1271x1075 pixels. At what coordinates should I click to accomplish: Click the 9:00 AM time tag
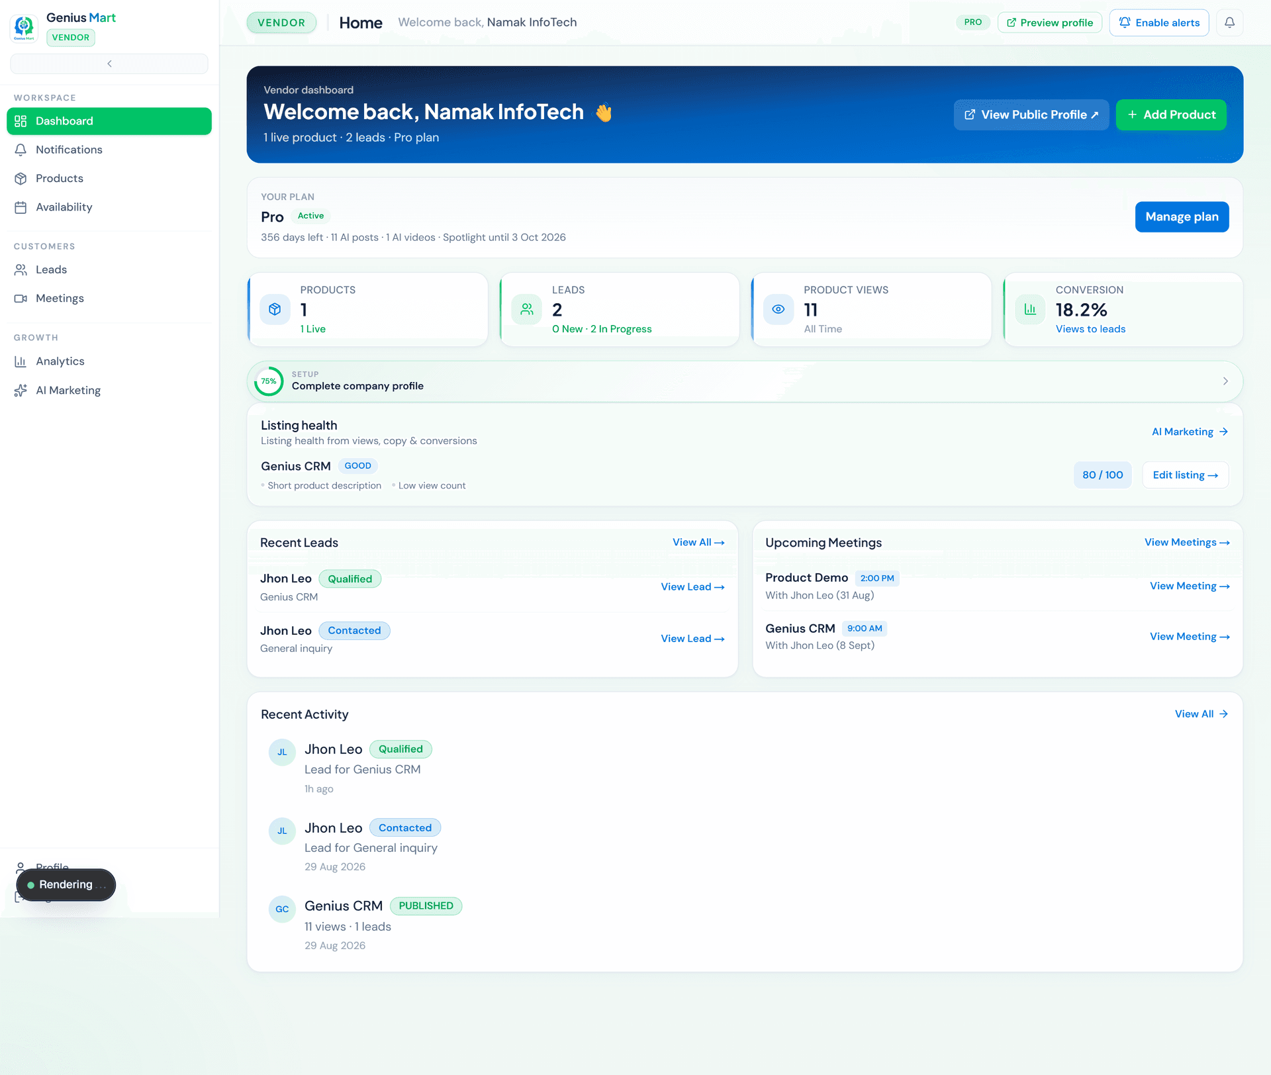click(865, 629)
